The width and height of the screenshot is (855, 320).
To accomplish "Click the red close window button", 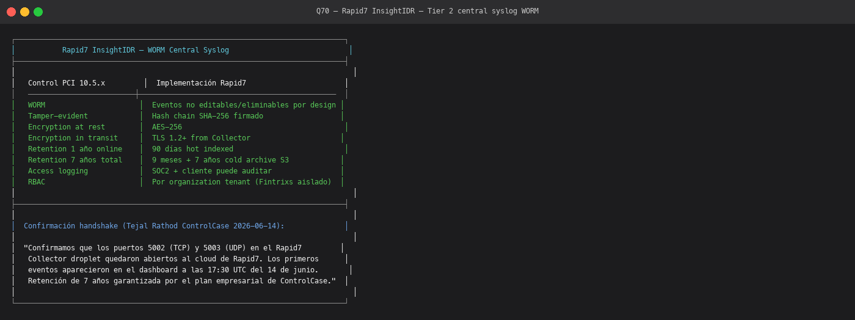I will [11, 12].
